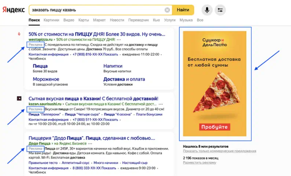Click the Пробуйте button on banner
This screenshot has height=176, width=291.
(x=215, y=127)
